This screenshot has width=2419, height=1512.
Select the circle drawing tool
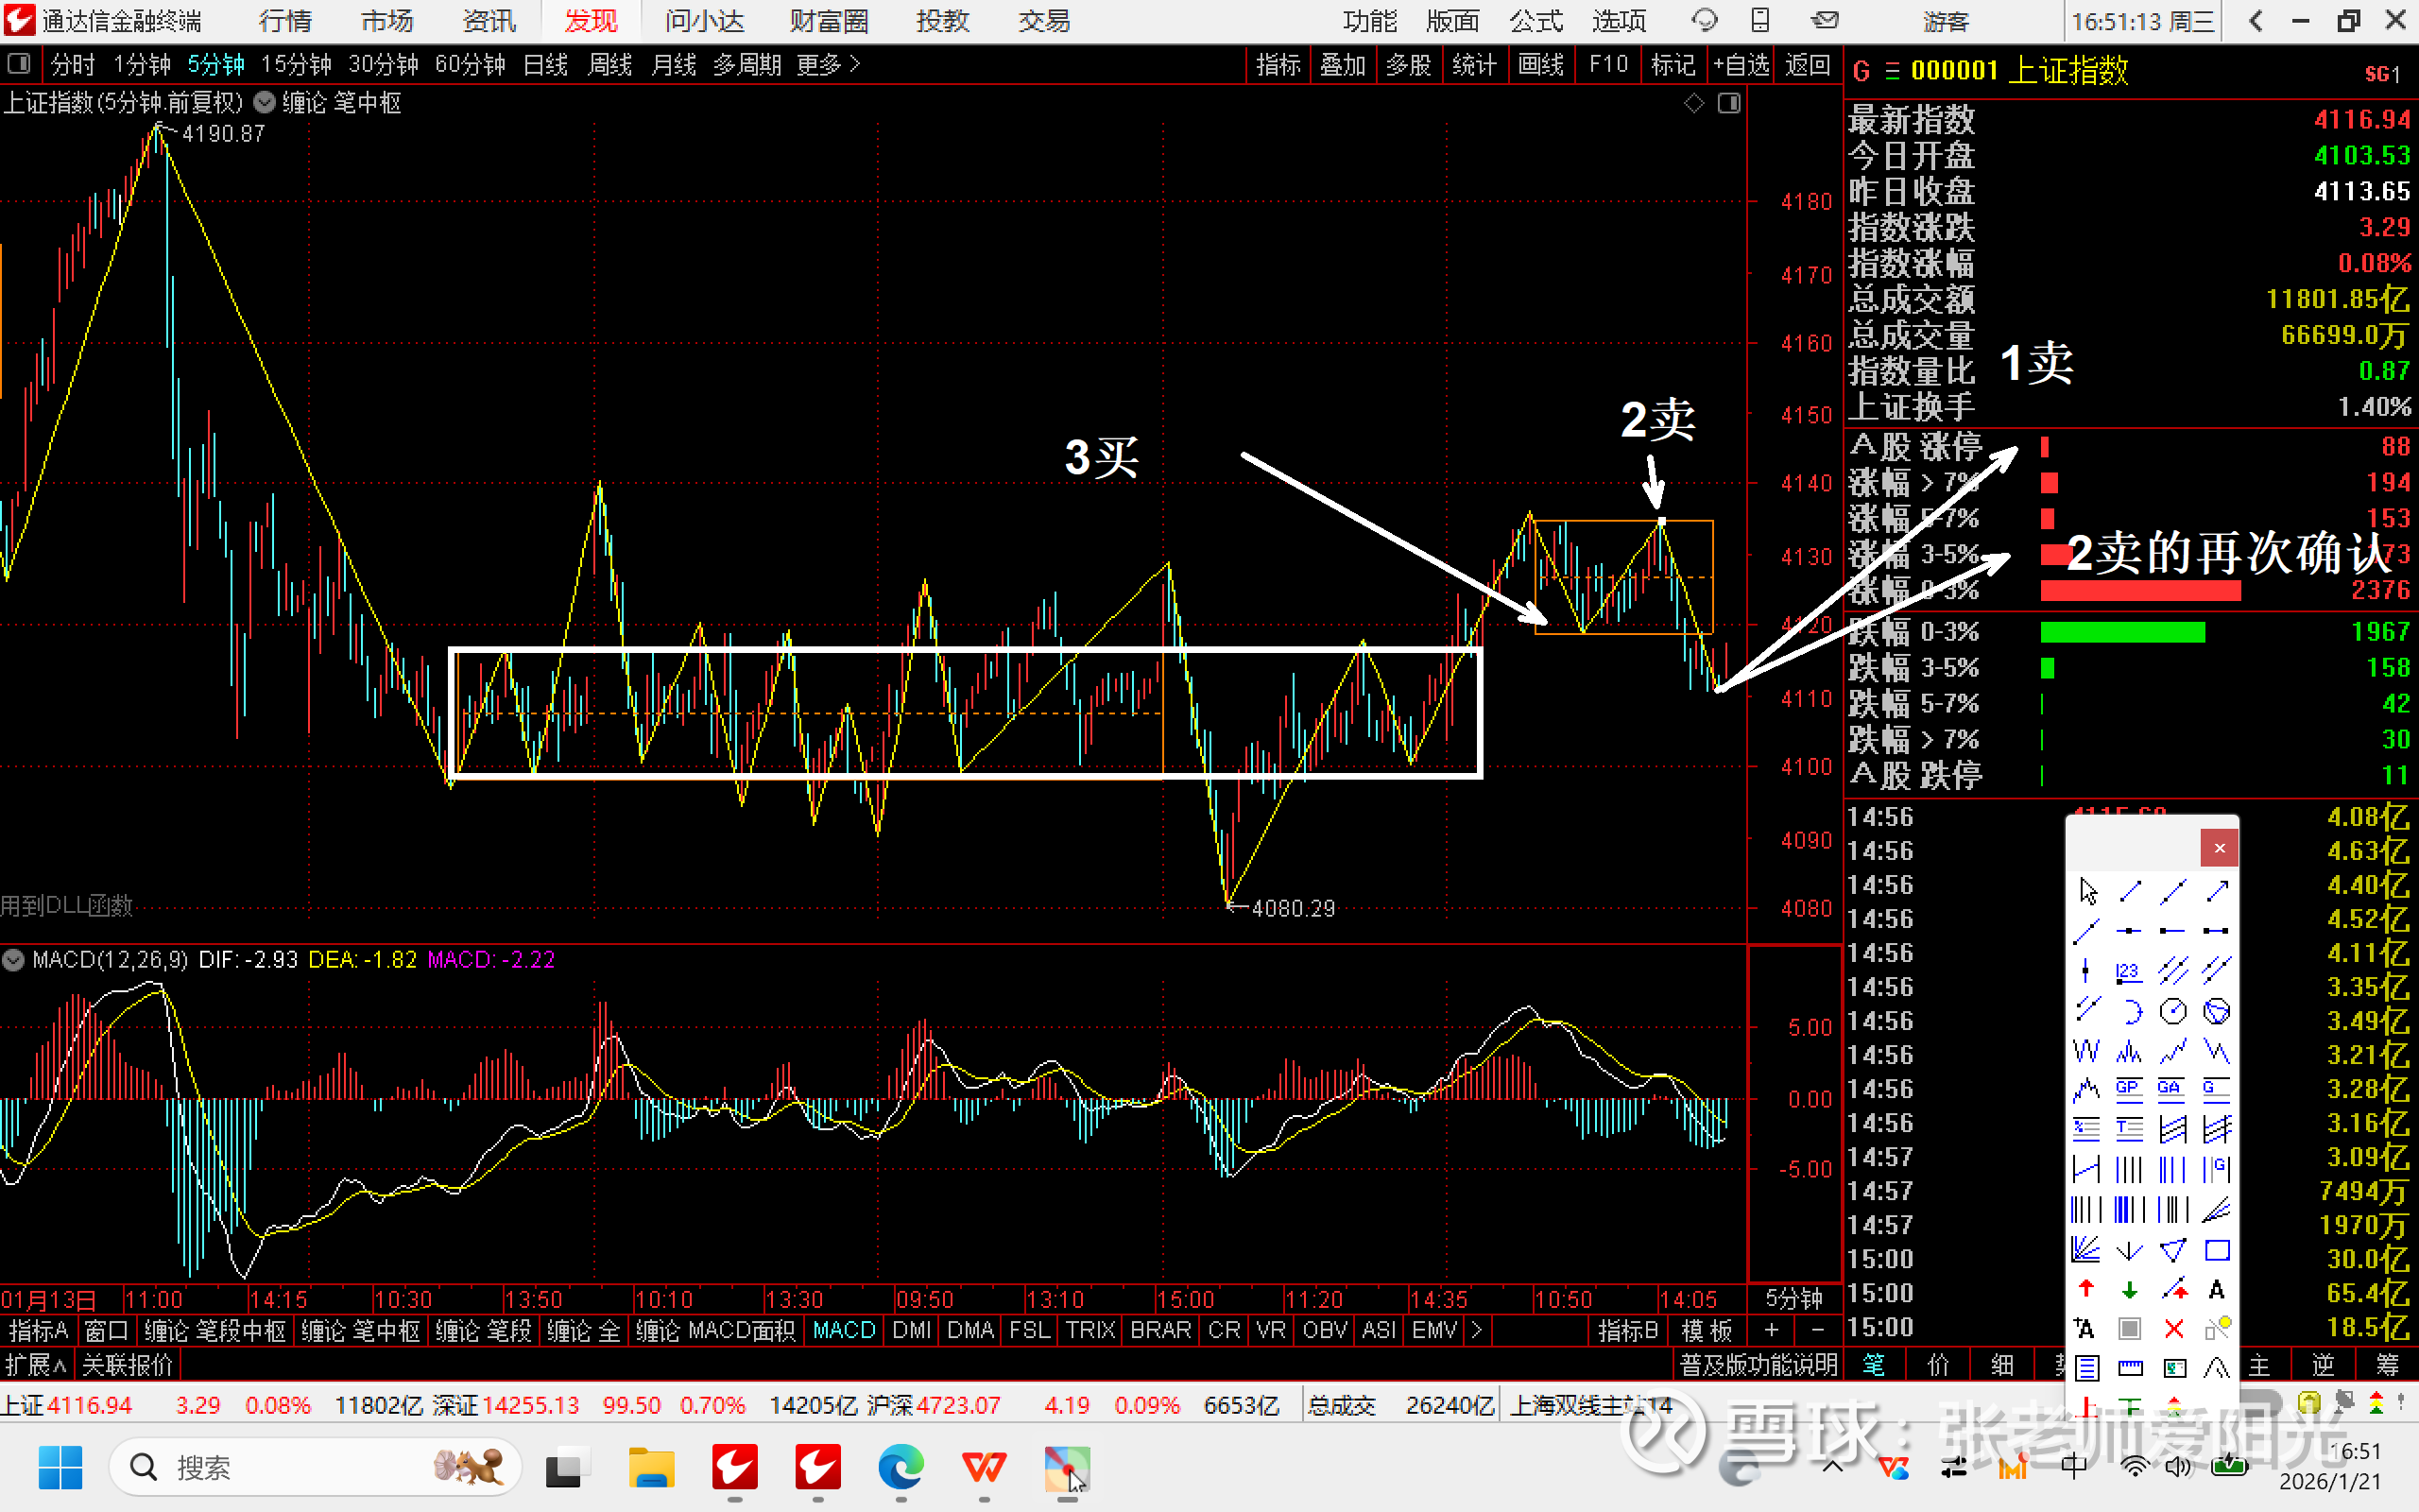point(2173,1011)
